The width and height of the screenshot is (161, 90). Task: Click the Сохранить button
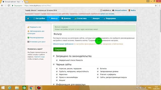point(60,49)
